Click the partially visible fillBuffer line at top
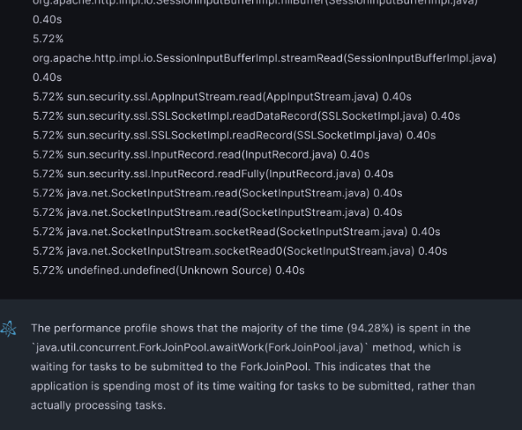The image size is (522, 430). click(255, 3)
